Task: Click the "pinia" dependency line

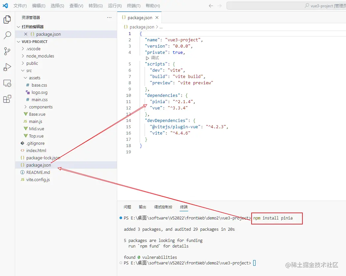Action: tap(172, 102)
